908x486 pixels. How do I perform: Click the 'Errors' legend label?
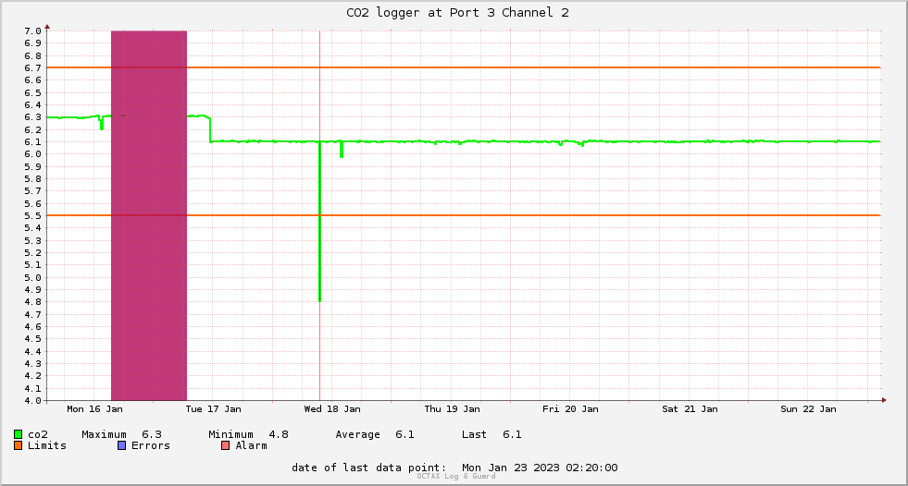pyautogui.click(x=151, y=445)
